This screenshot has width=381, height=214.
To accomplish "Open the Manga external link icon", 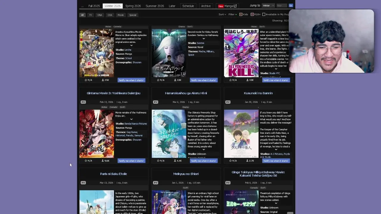I will (x=235, y=6).
